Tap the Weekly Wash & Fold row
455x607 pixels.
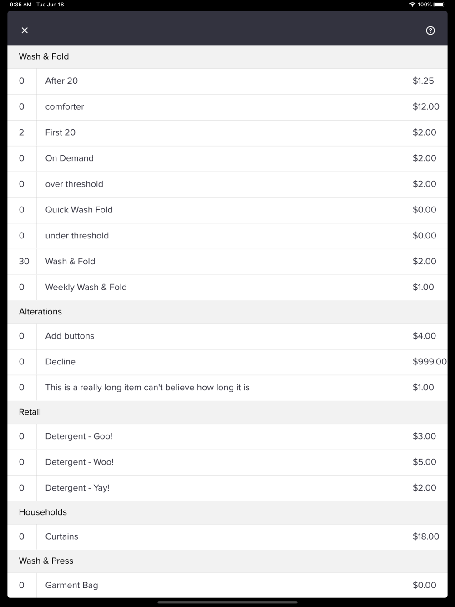click(x=227, y=287)
